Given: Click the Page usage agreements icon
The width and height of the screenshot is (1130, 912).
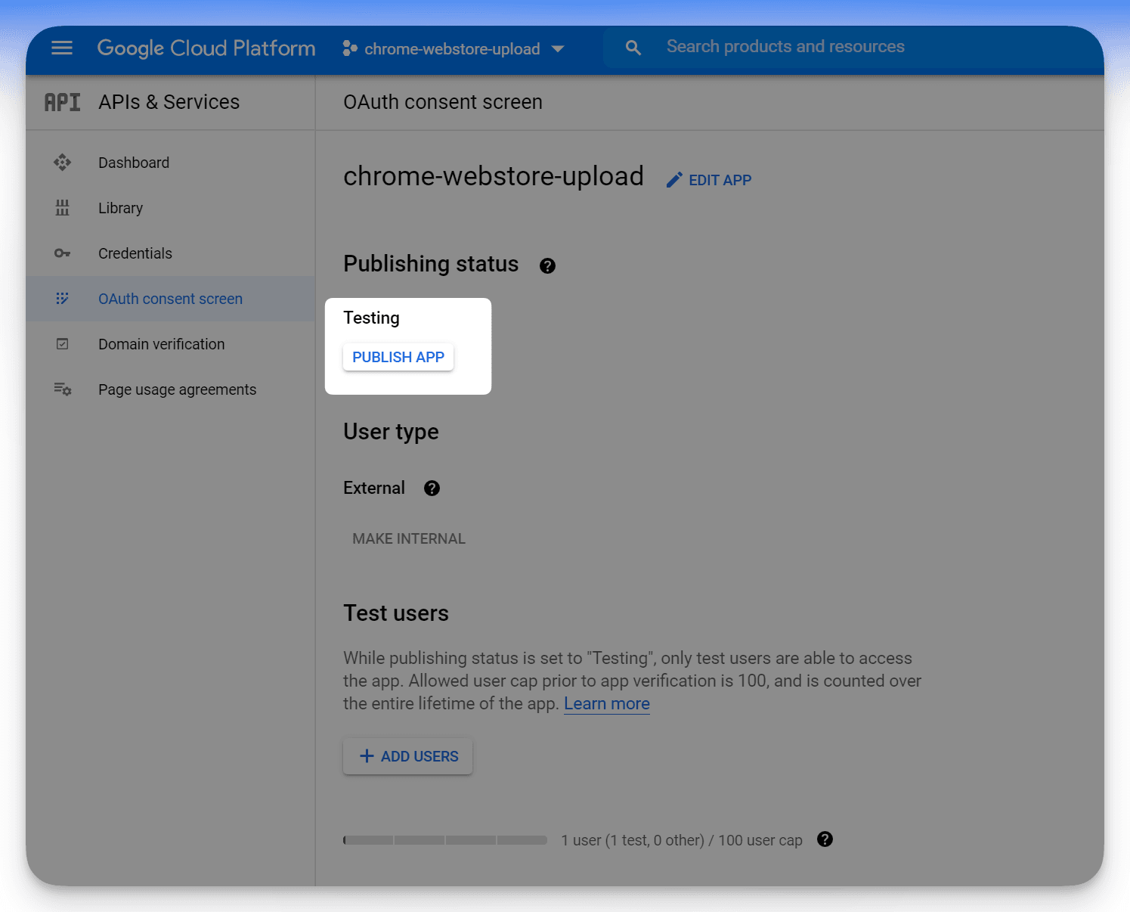Looking at the screenshot, I should [x=62, y=389].
